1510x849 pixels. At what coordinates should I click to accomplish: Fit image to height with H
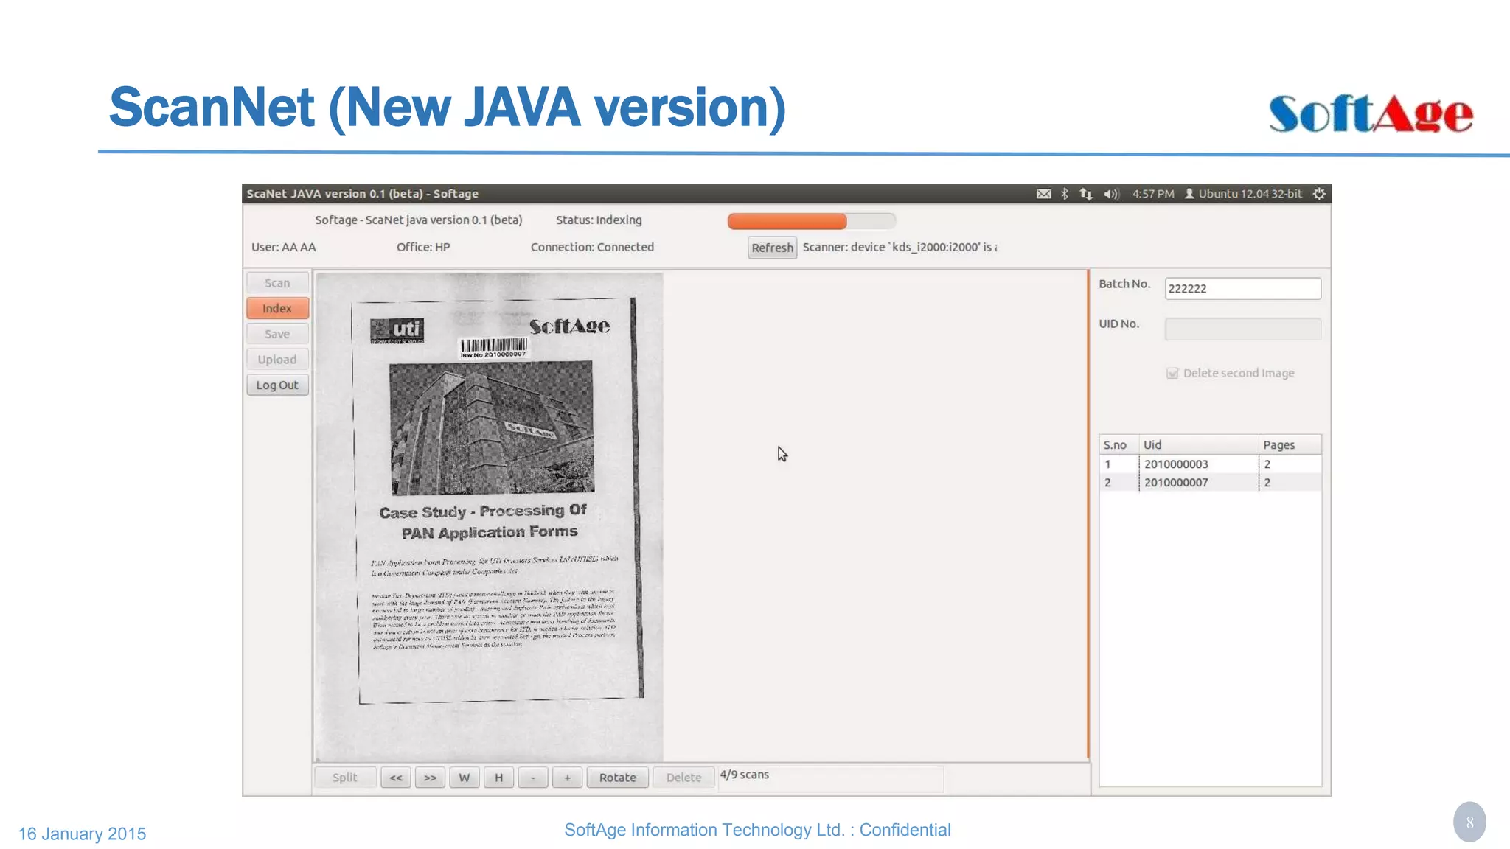[498, 778]
